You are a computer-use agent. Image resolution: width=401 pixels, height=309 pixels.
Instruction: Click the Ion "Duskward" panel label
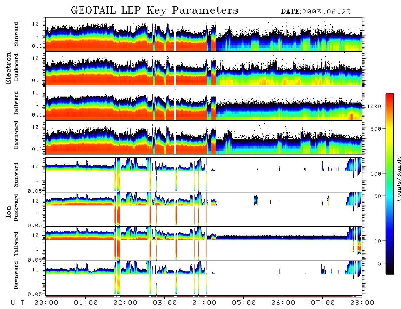[16, 208]
